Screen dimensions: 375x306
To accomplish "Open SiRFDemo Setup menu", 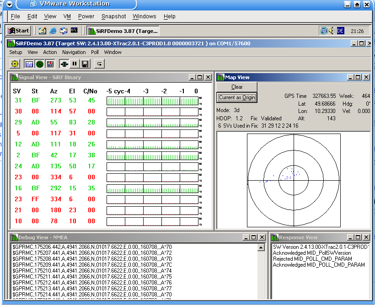I will [x=16, y=52].
